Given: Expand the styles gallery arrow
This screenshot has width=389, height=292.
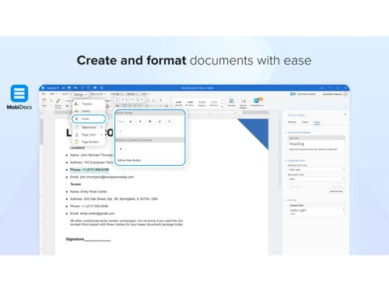Looking at the screenshot, I should pyautogui.click(x=222, y=106).
